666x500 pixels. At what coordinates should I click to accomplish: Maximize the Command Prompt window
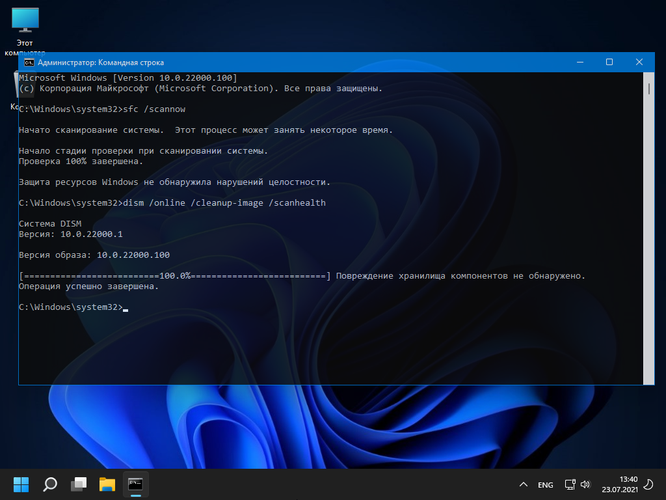(x=609, y=62)
